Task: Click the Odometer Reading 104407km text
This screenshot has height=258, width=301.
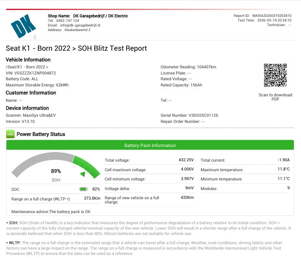Action: point(188,67)
